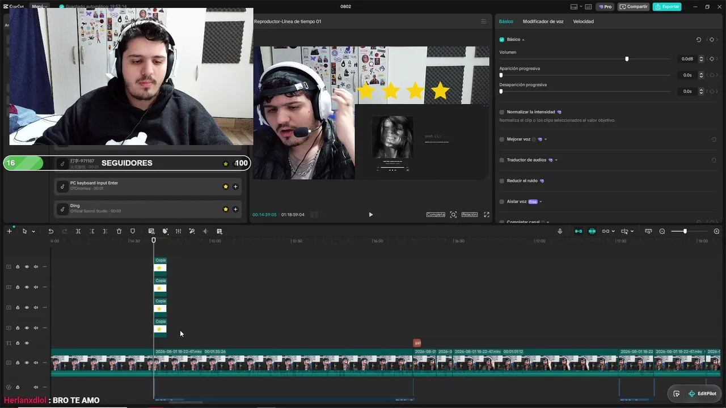Add a keyframe for the Básico section
Viewport: 726px width, 408px height.
tap(712, 40)
